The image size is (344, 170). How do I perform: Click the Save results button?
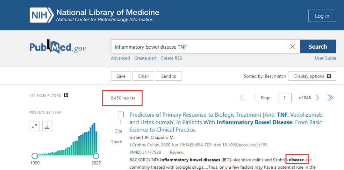(121, 76)
